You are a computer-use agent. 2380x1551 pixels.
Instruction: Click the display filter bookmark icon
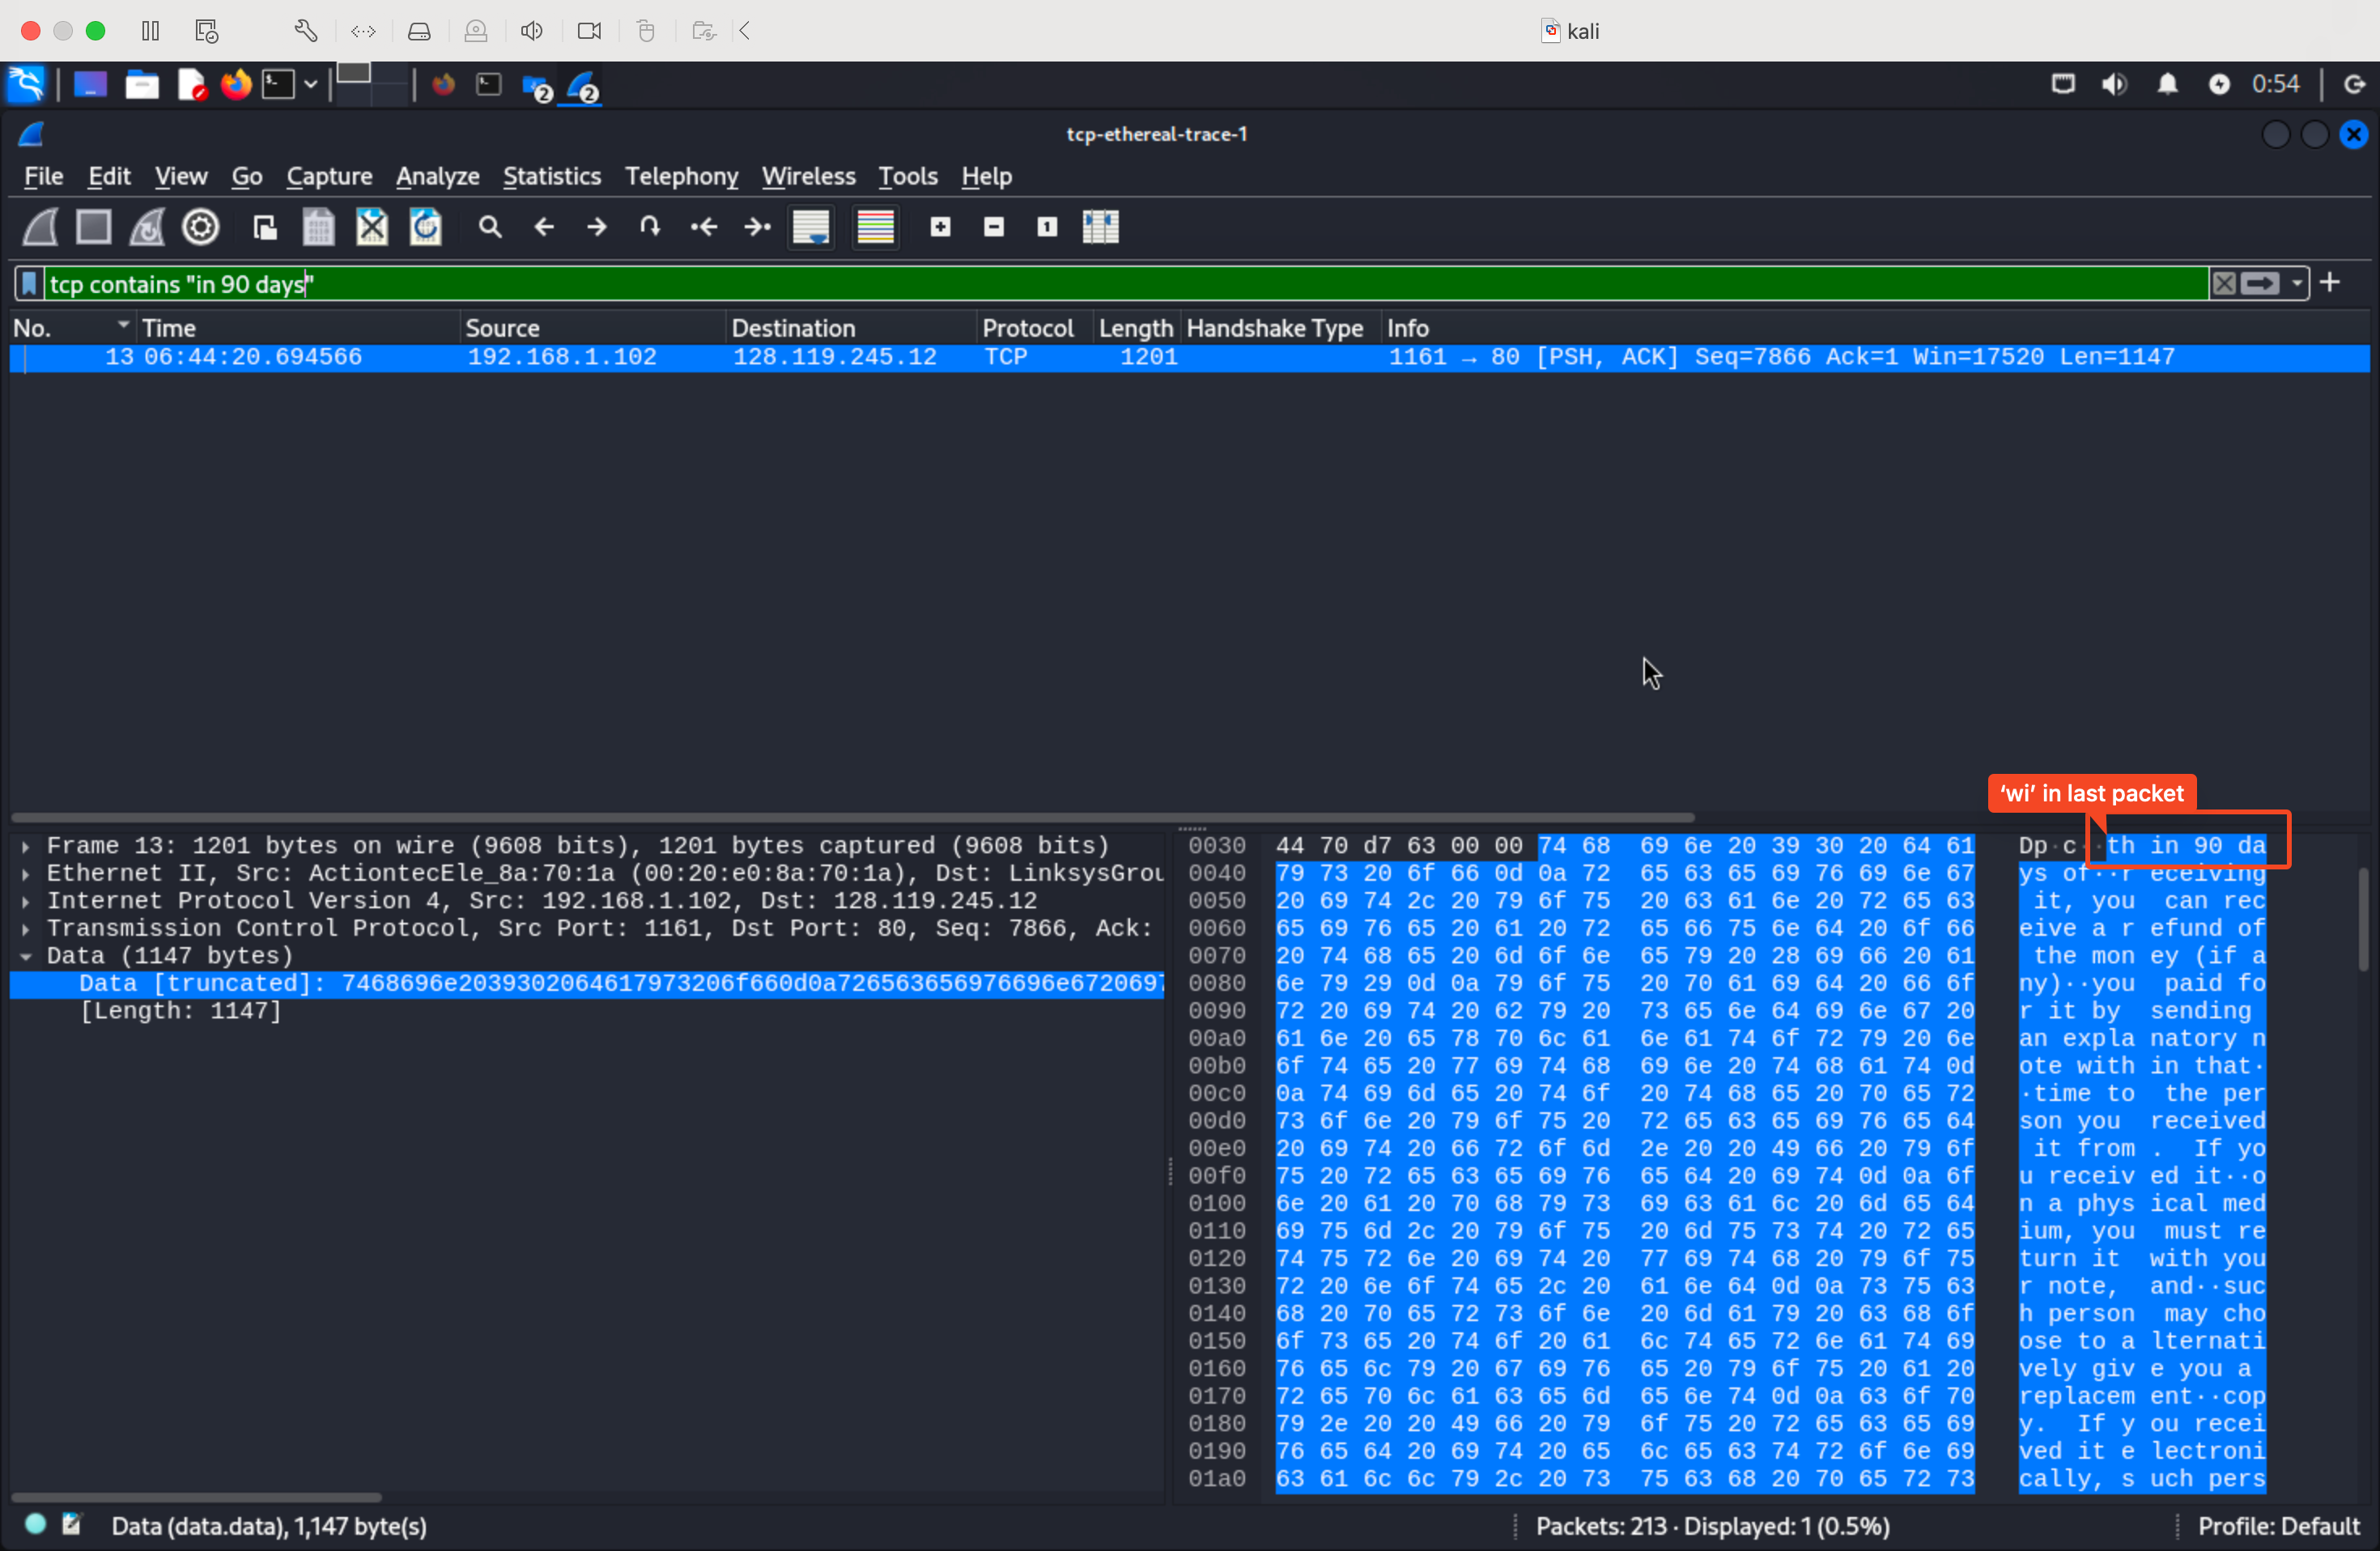point(29,284)
